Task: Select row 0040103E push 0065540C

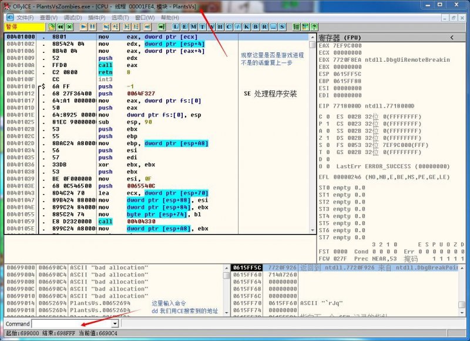Action: (157, 186)
